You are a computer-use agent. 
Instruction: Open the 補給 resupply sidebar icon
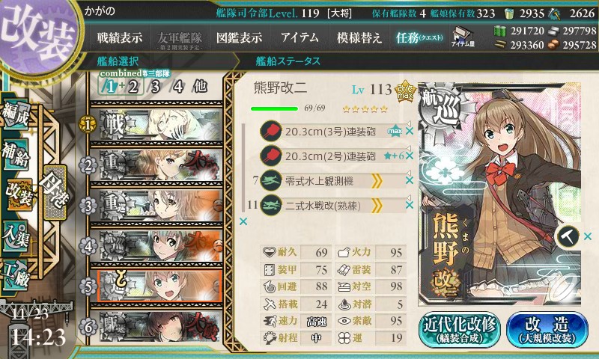pos(16,154)
